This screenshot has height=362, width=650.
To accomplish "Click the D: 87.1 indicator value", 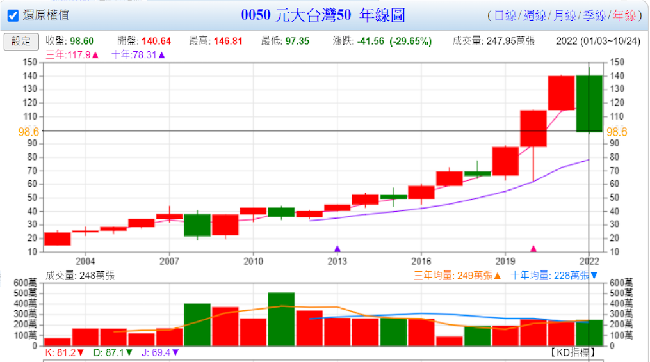I will click(113, 352).
